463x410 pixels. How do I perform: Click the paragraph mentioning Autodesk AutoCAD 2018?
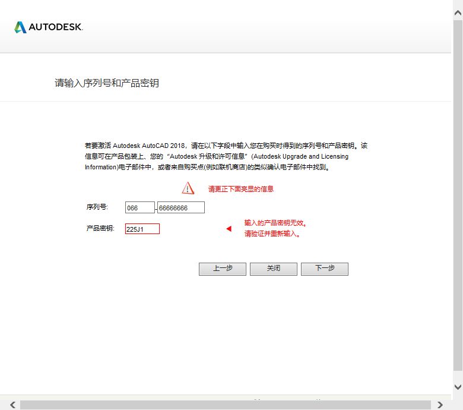(x=226, y=156)
